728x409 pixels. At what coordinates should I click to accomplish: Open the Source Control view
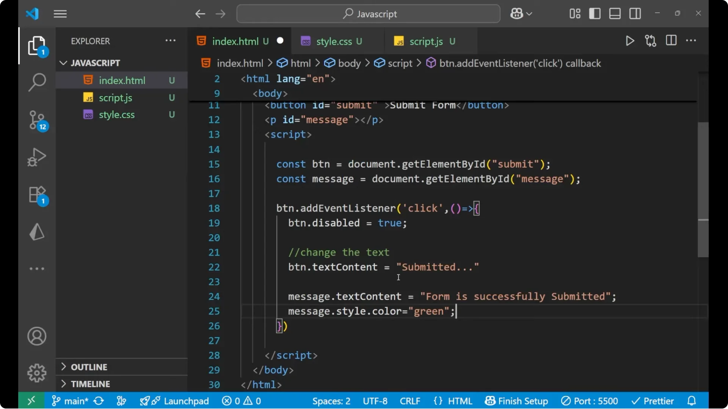coord(37,119)
